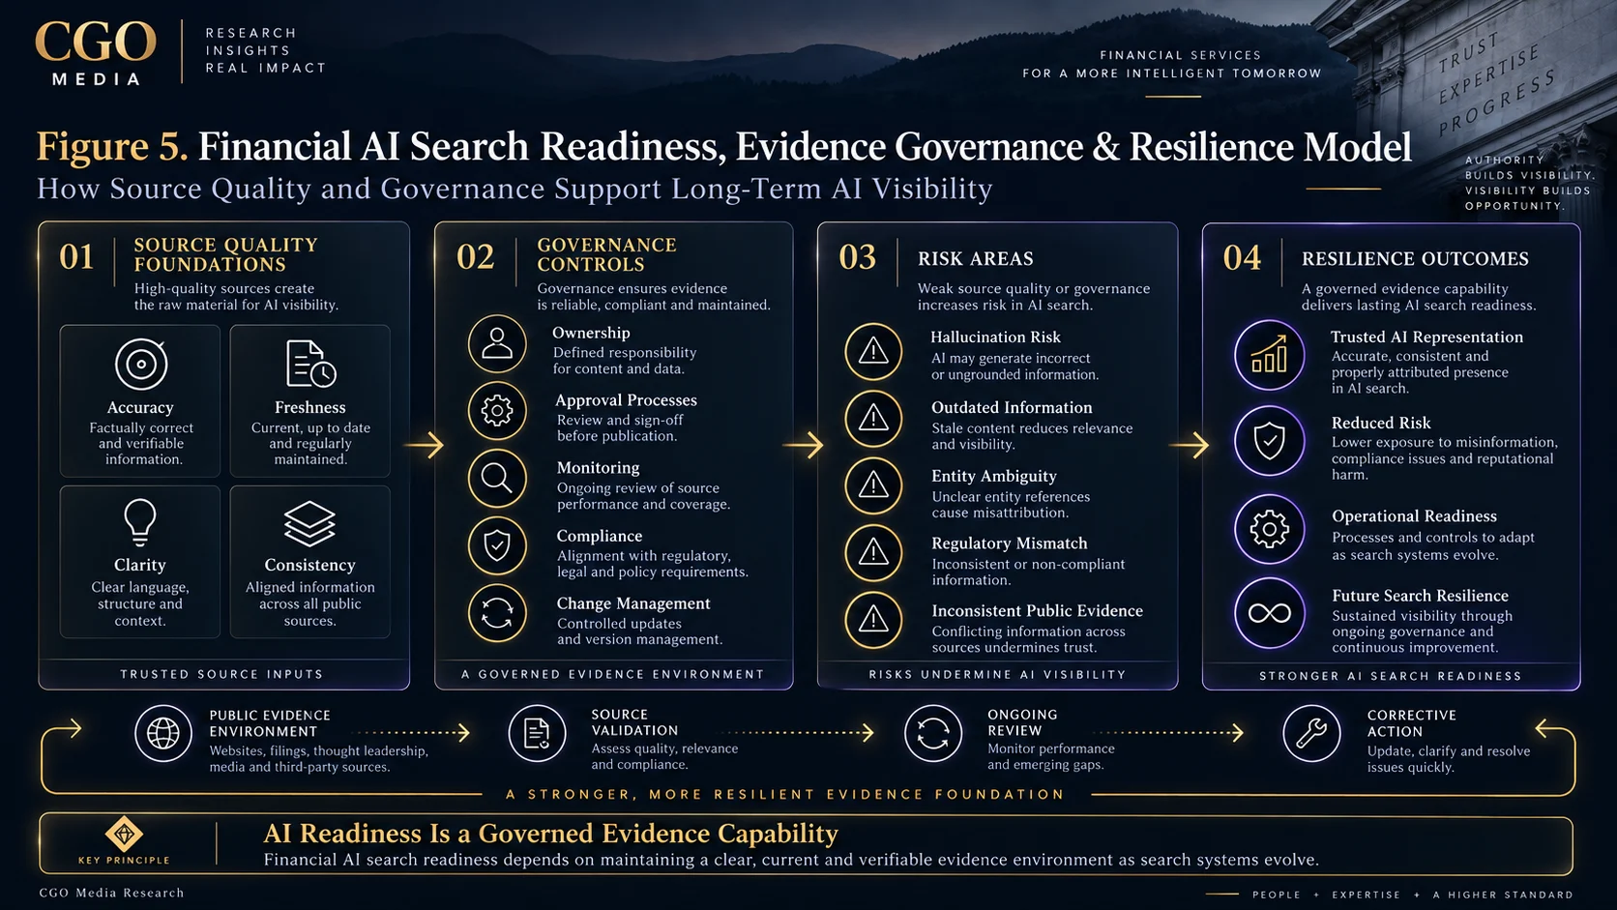Click the Public Evidence Environment globe icon
Image resolution: width=1617 pixels, height=910 pixels.
(x=163, y=733)
